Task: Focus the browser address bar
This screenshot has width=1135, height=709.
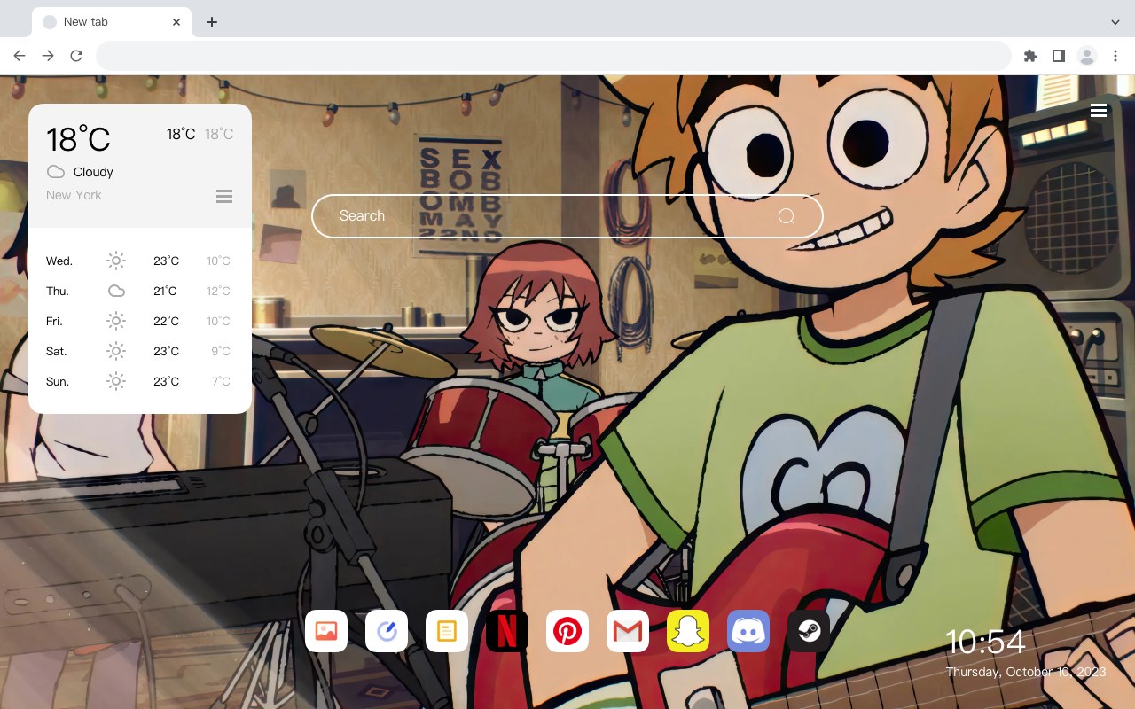Action: pos(553,56)
